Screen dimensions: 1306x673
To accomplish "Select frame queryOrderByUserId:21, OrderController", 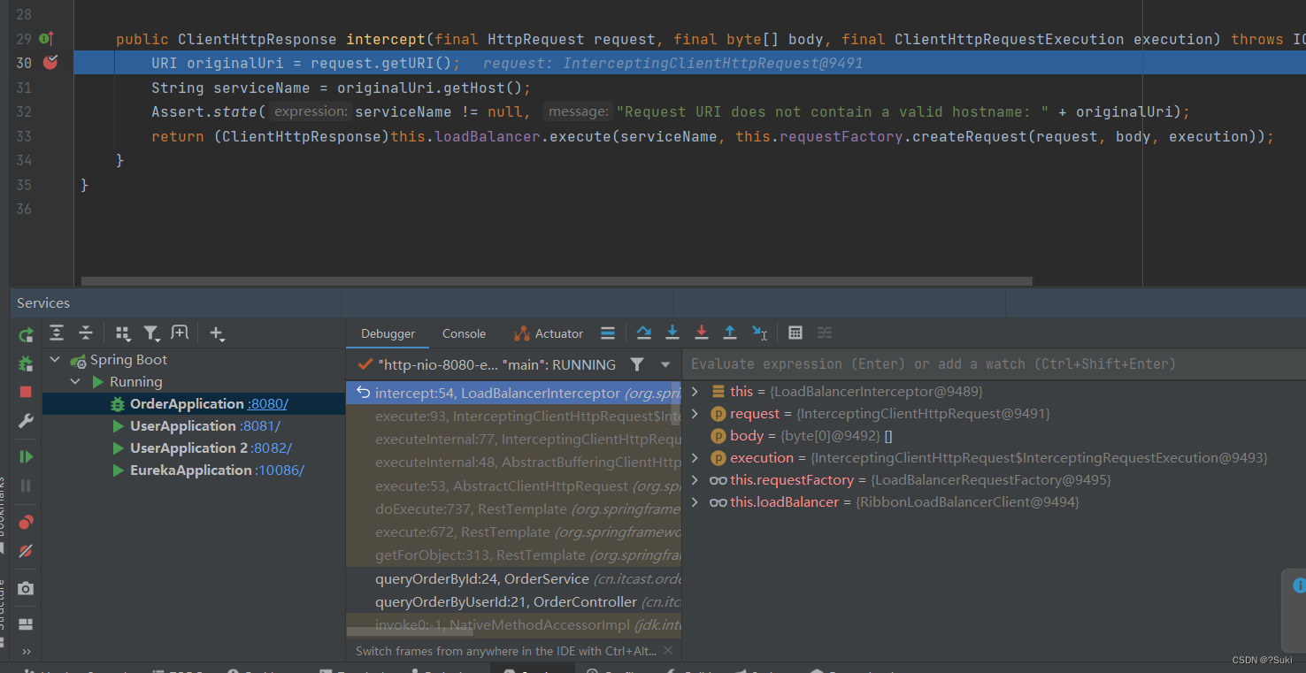I will [514, 601].
